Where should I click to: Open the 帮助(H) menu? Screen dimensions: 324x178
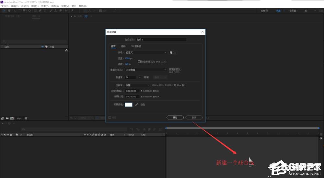(x=82, y=6)
